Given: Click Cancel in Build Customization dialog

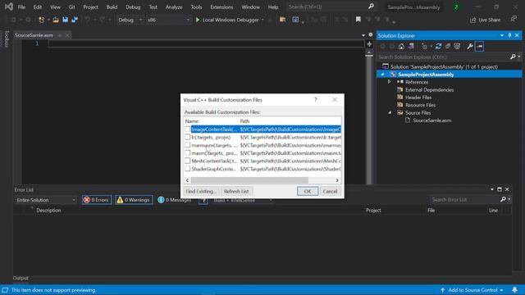Looking at the screenshot, I should pyautogui.click(x=330, y=191).
